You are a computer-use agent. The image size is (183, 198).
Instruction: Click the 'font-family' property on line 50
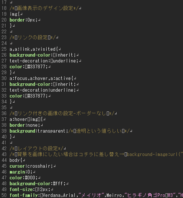pos(24,195)
